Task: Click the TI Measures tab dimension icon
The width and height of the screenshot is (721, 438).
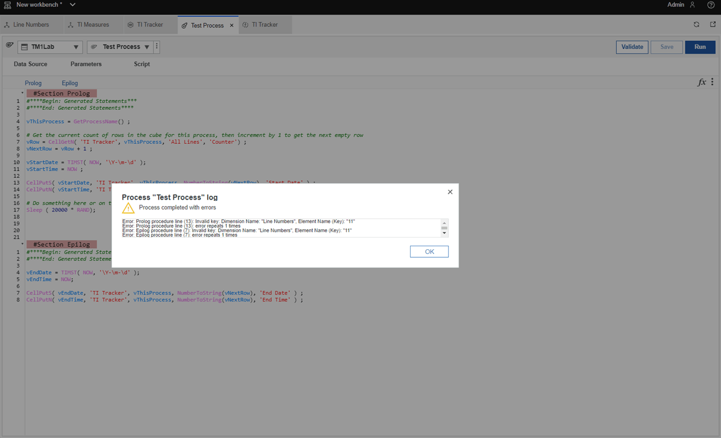Action: [x=70, y=25]
